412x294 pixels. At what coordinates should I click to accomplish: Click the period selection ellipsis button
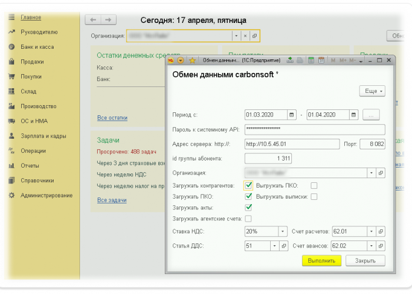point(371,115)
